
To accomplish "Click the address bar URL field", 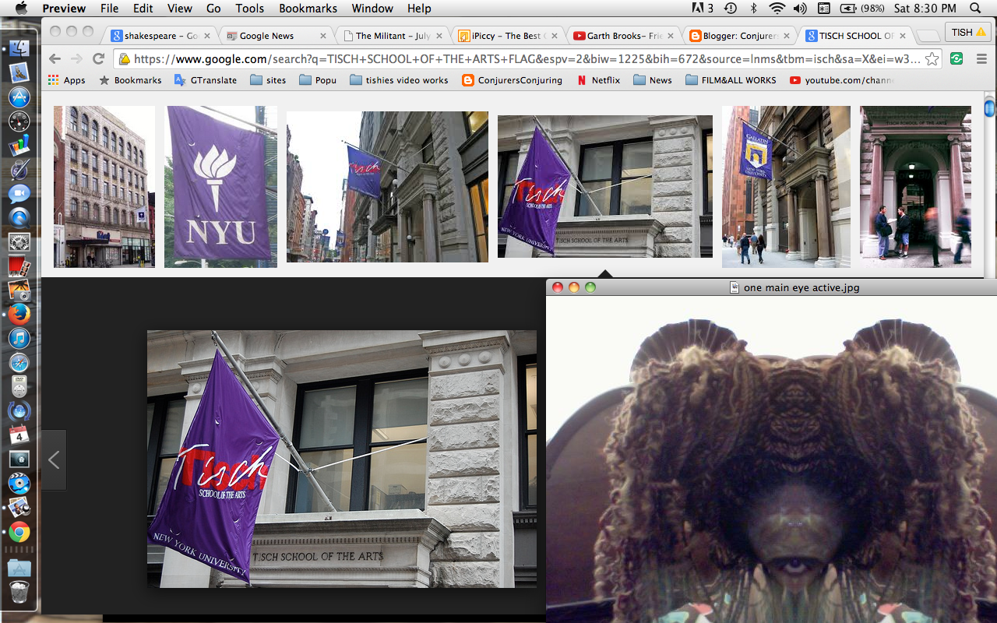I will tap(526, 59).
